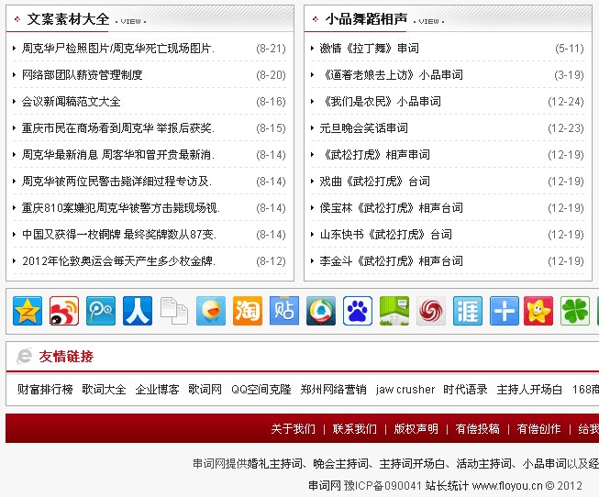599x497 pixels.
Task: Share to Tianya icon
Action: pos(468,311)
